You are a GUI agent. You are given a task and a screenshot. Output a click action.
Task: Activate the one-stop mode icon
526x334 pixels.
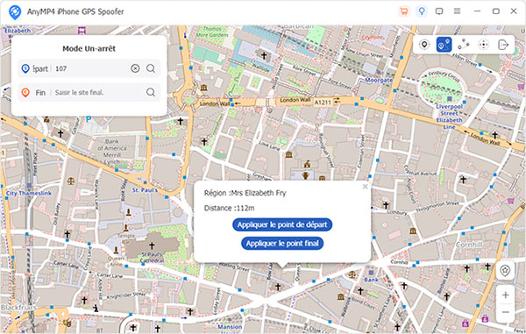point(444,44)
